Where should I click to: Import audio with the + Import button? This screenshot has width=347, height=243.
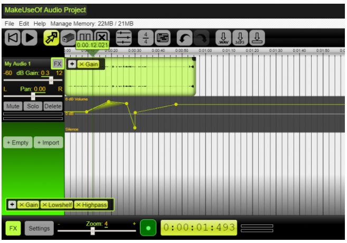tap(48, 143)
